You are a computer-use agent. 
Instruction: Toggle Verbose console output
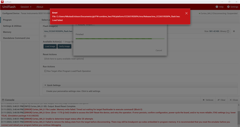[x=208, y=100]
